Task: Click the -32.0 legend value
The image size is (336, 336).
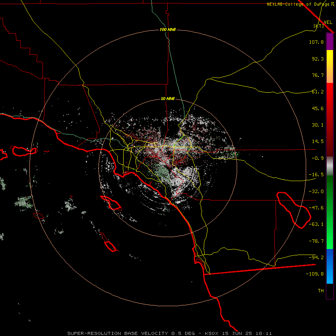Action: [x=316, y=192]
